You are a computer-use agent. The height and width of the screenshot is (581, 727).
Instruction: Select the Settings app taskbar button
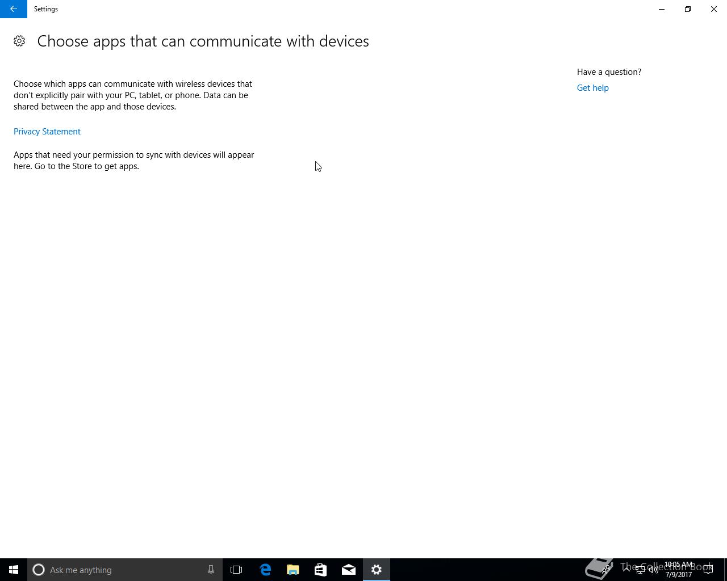377,570
